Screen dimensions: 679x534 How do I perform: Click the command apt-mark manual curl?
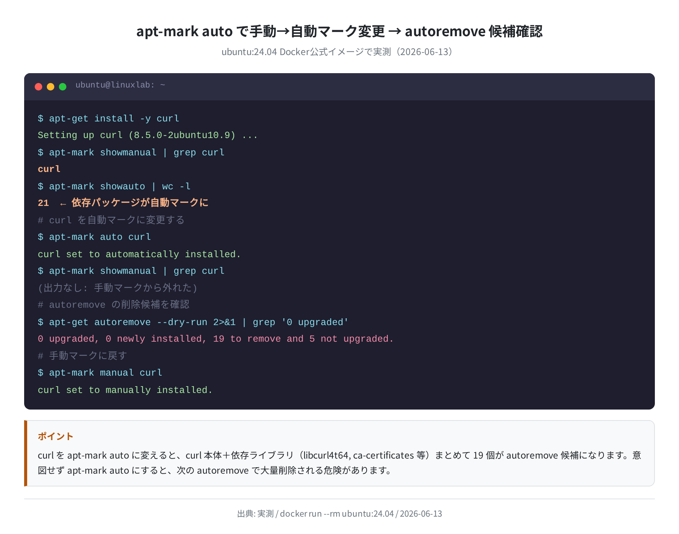pos(100,373)
